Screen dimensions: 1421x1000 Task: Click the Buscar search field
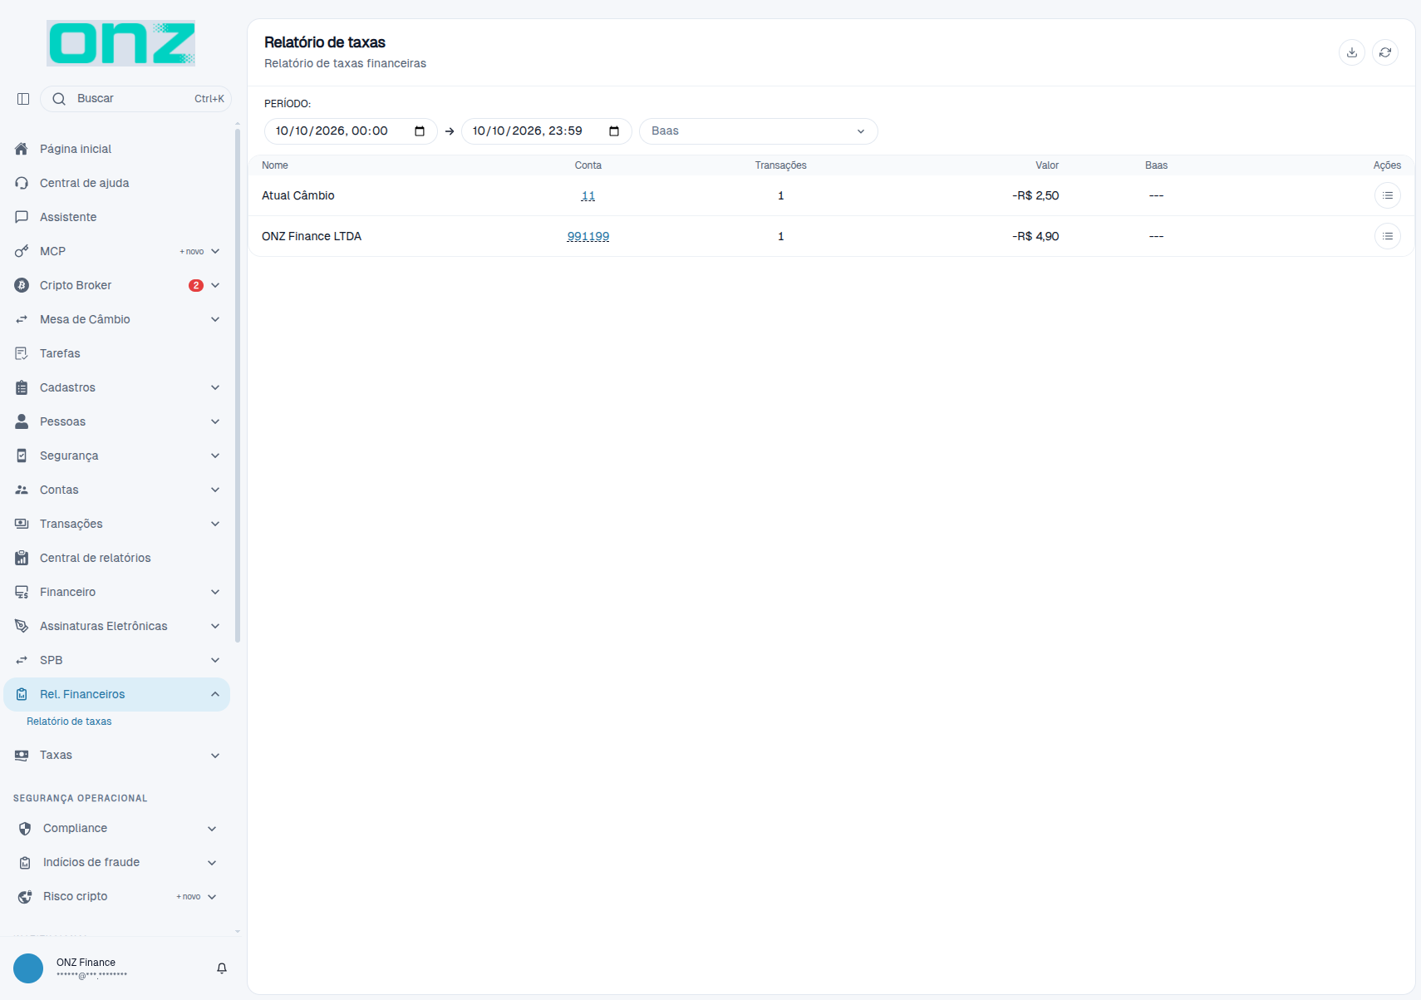[x=135, y=99]
